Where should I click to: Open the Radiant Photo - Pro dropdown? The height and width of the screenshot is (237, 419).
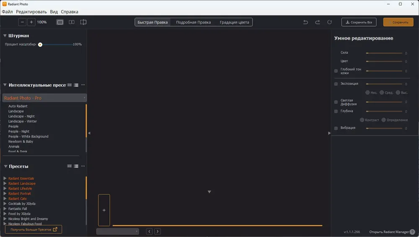pos(45,98)
